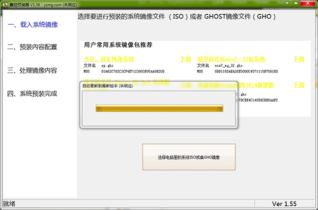Click the file name xp.gho
The height and width of the screenshot is (210, 318).
pyautogui.click(x=108, y=66)
